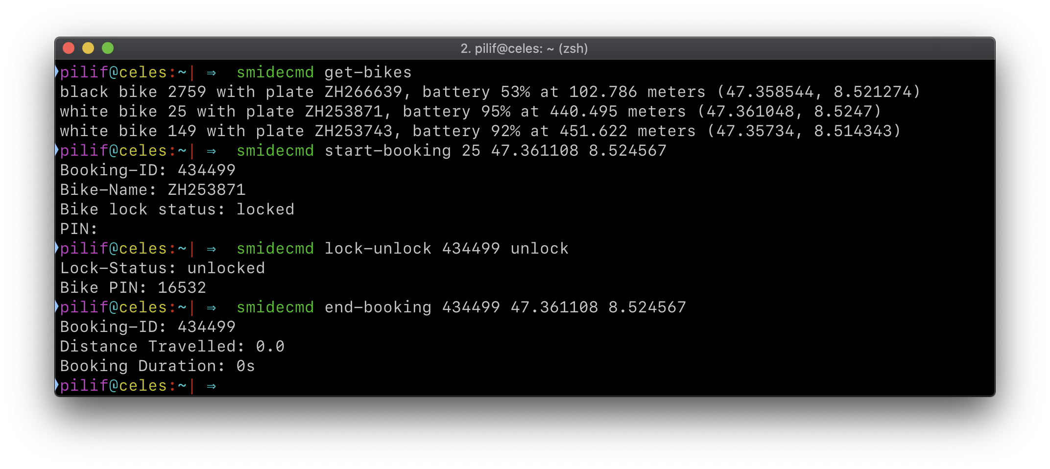
Task: Click the "102.786 meters" distance text
Action: (637, 92)
